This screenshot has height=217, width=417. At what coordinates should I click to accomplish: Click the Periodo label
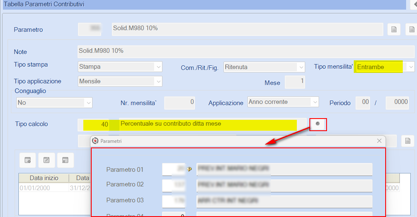340,103
